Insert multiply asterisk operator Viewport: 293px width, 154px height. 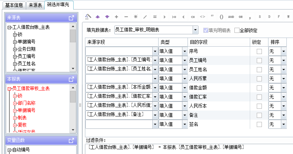[x=136, y=17]
